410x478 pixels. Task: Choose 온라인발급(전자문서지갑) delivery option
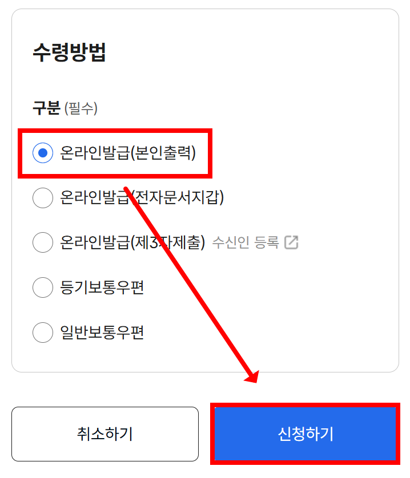tap(43, 198)
